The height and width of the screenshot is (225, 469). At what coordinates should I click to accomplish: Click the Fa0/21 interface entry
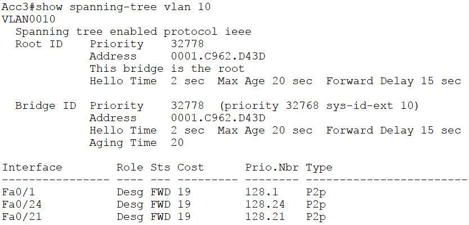(19, 217)
